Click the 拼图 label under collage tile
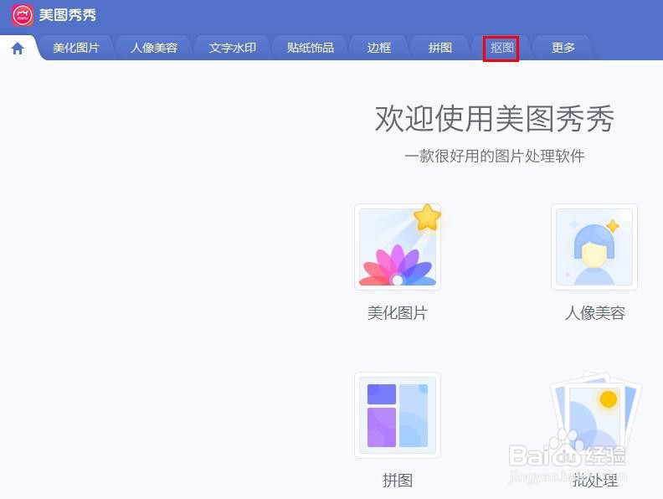The image size is (663, 499). point(398,481)
